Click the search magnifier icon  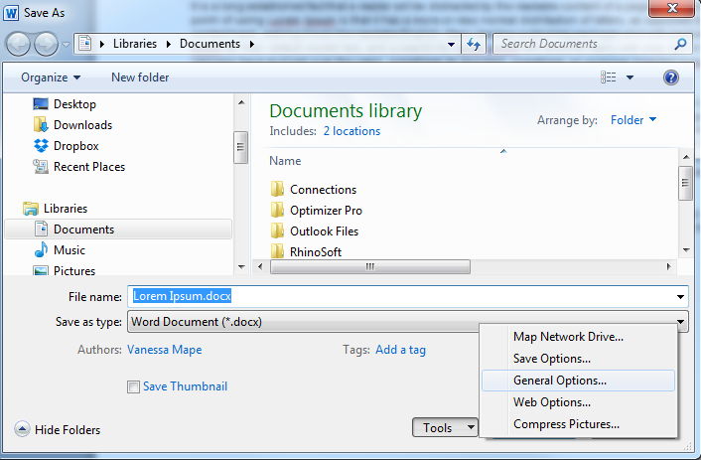[680, 44]
